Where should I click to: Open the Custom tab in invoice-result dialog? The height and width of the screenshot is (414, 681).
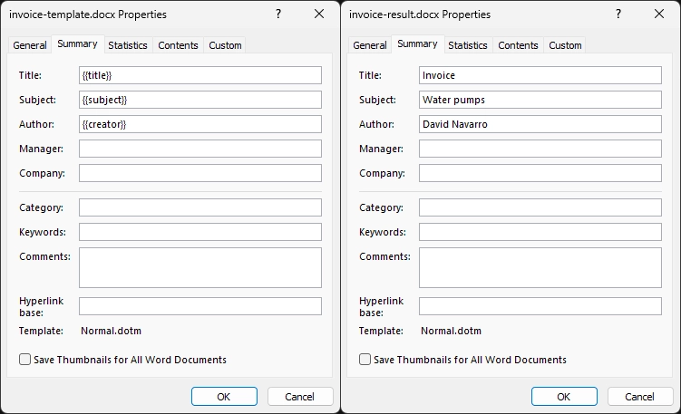[565, 45]
